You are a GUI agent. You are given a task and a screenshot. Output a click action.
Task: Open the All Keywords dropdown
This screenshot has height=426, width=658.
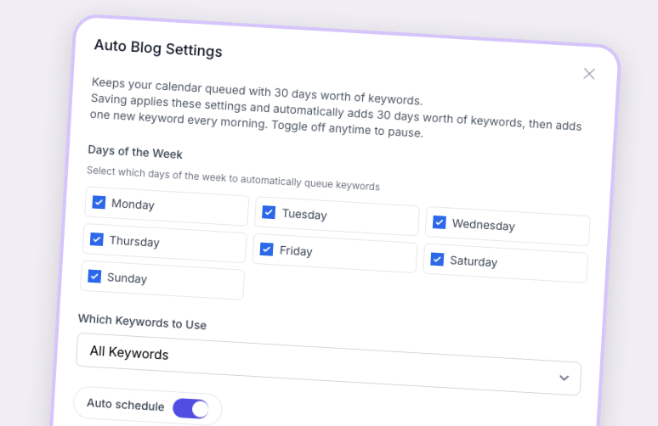[327, 364]
